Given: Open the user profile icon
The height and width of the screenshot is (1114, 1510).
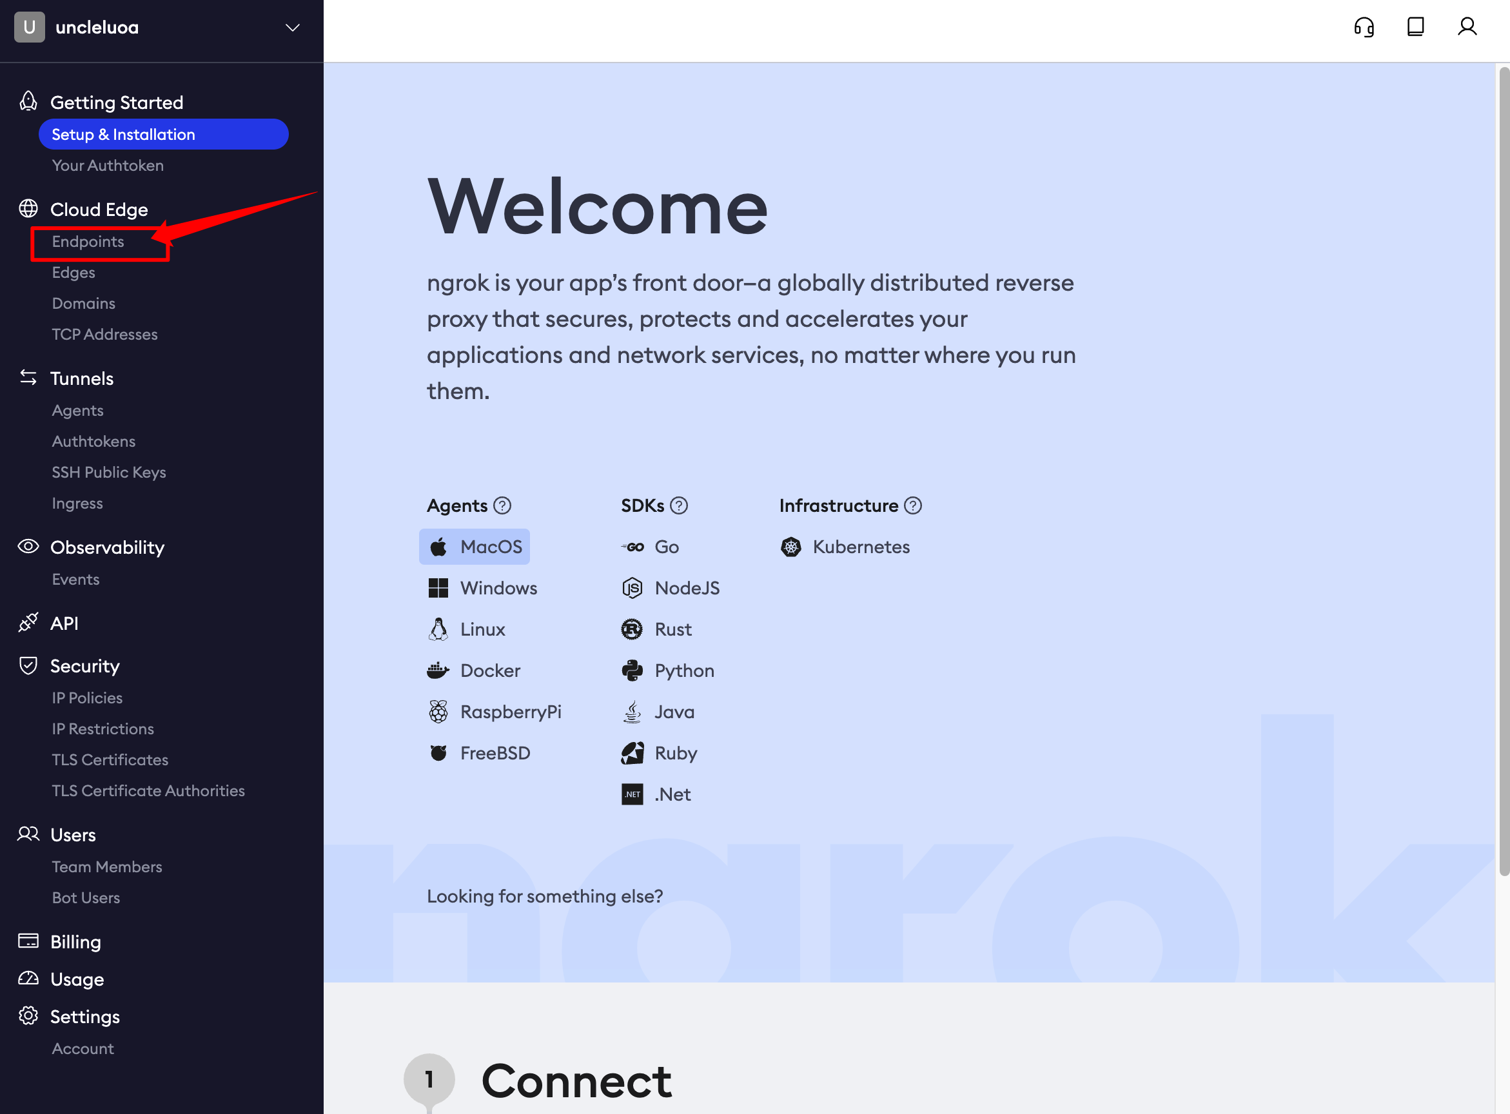Looking at the screenshot, I should [x=1467, y=27].
